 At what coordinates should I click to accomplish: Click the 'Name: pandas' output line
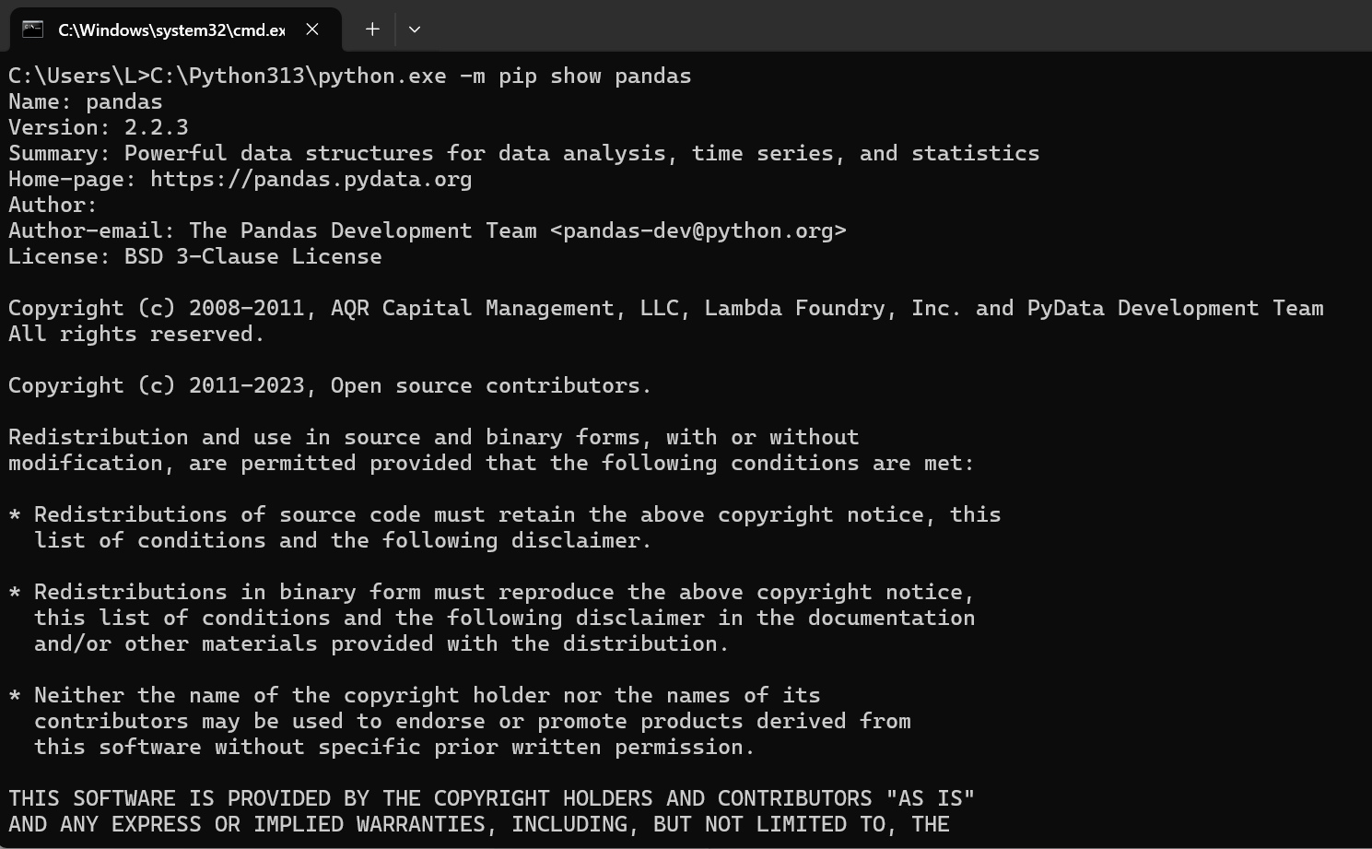coord(86,101)
